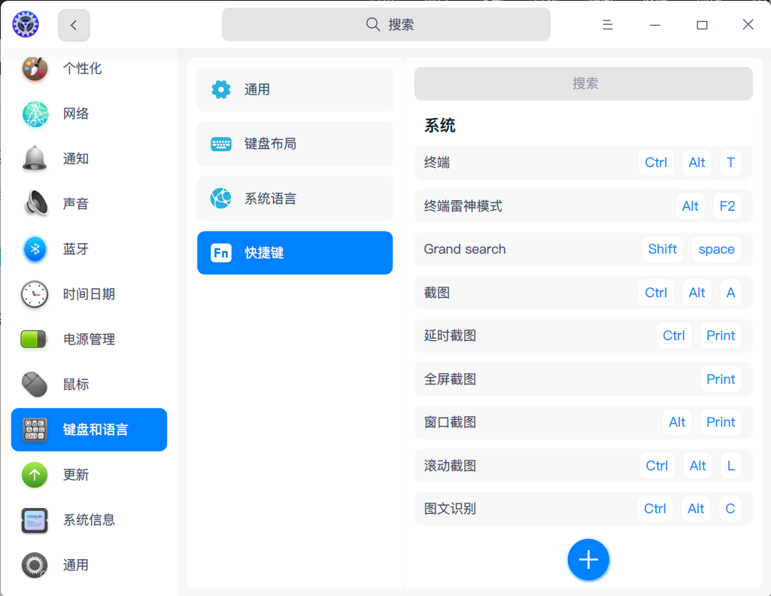771x596 pixels.
Task: Open the 电源管理 battery settings
Action: point(89,339)
